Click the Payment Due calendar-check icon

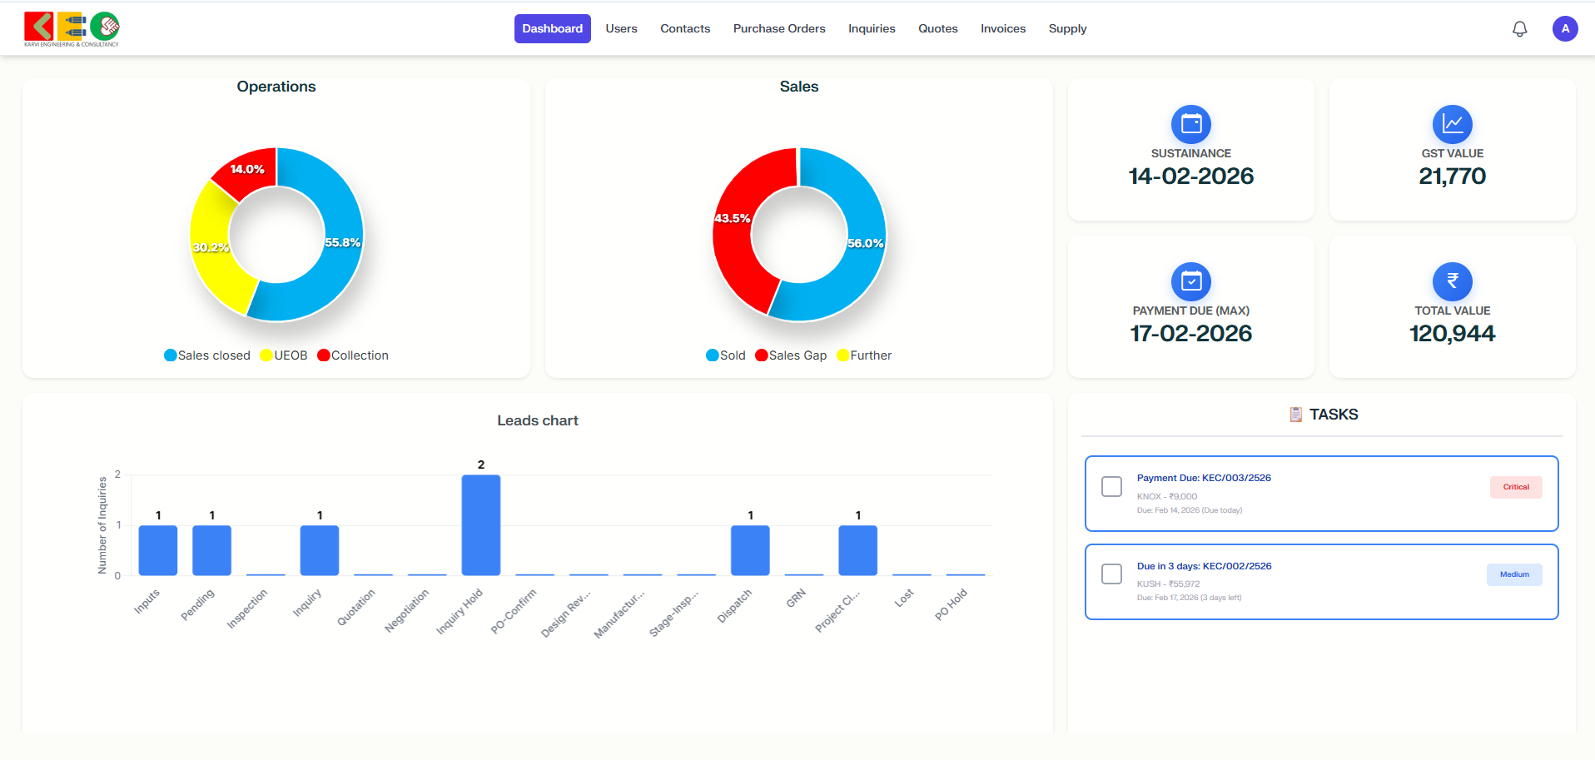tap(1190, 282)
